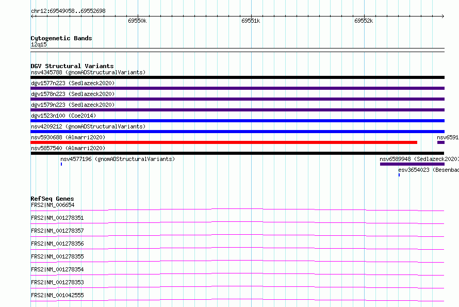Open the esv3654023 variant label
459x307 pixels.
coord(429,170)
